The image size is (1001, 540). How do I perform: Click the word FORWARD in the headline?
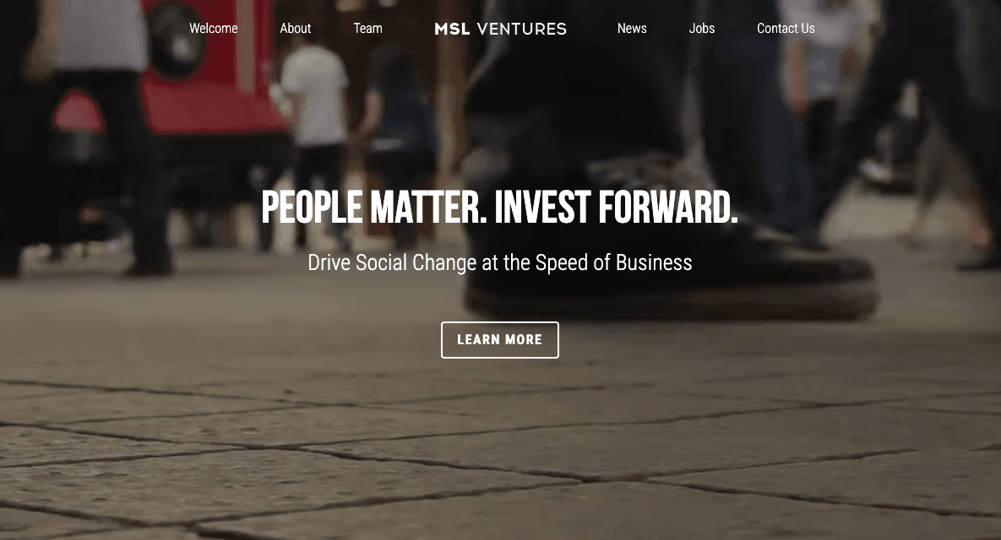click(668, 208)
